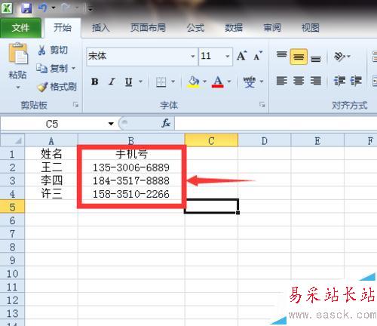This screenshot has height=326, width=377.
Task: Select all cells with corner button
Action: coord(13,140)
